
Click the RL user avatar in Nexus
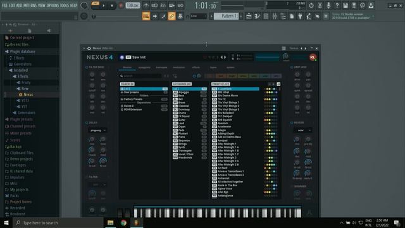tap(313, 57)
